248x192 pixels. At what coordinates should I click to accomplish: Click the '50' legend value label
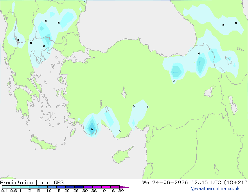tap(121, 190)
